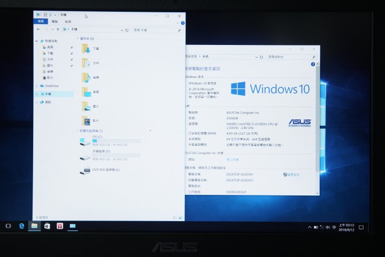Open Task View on the taskbar

tap(9, 226)
